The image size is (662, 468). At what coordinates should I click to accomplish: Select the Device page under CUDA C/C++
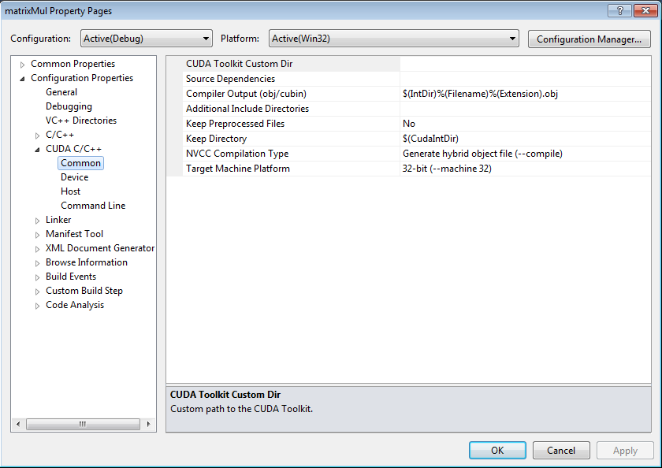[x=74, y=177]
